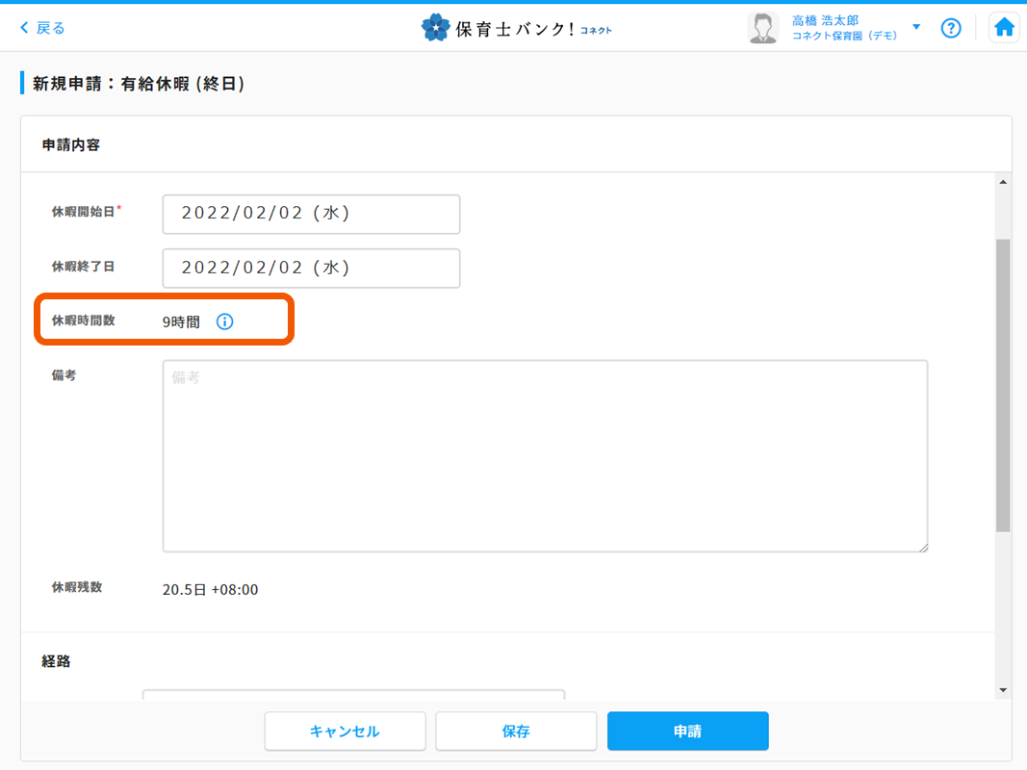This screenshot has height=770, width=1027.
Task: Go to home via house icon
Action: [1004, 28]
